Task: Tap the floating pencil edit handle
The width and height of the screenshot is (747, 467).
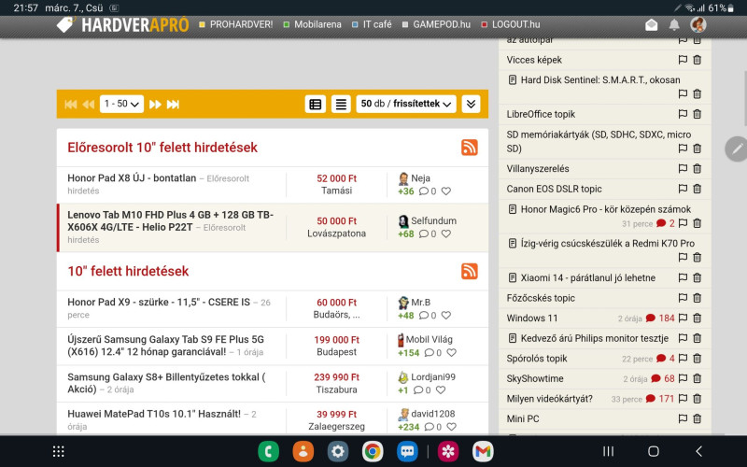Action: tap(737, 149)
